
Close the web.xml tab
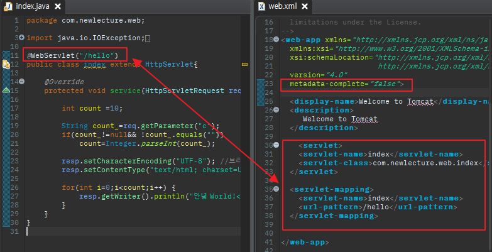[x=305, y=6]
